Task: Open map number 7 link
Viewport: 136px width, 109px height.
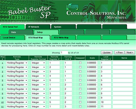Action: pos(3,89)
